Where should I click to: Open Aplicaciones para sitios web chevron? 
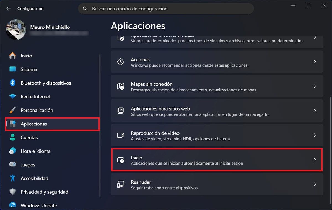point(315,111)
